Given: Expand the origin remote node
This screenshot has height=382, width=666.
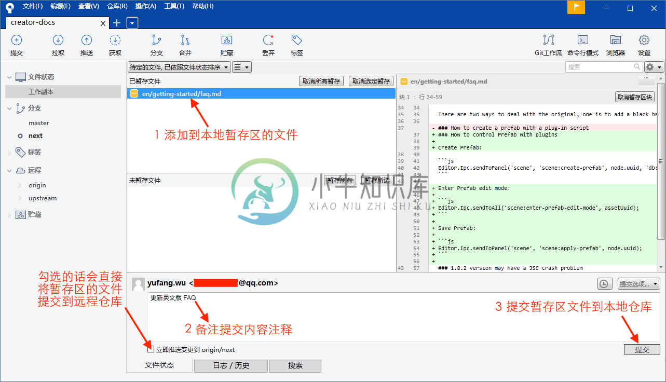Looking at the screenshot, I should coord(21,185).
